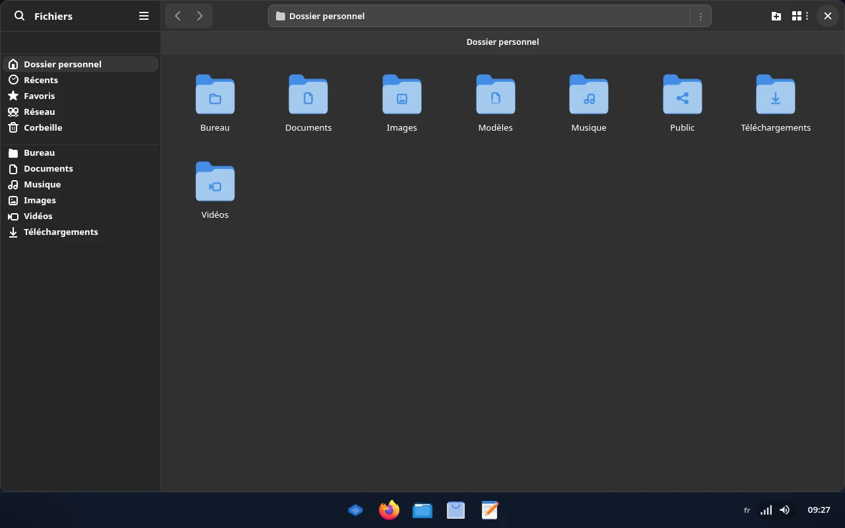The width and height of the screenshot is (845, 528).
Task: Open the path bar three-dot menu
Action: click(x=700, y=16)
